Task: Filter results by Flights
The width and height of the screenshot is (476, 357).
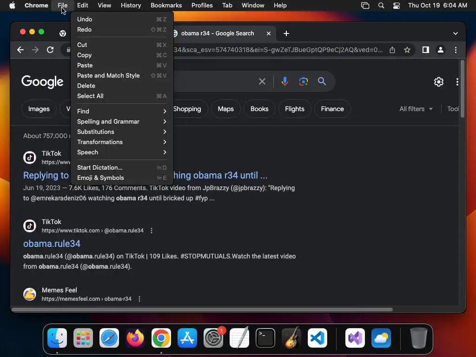Action: tap(294, 109)
